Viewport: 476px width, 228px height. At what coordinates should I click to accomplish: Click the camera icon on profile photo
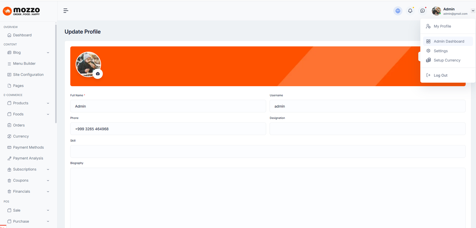tap(98, 74)
